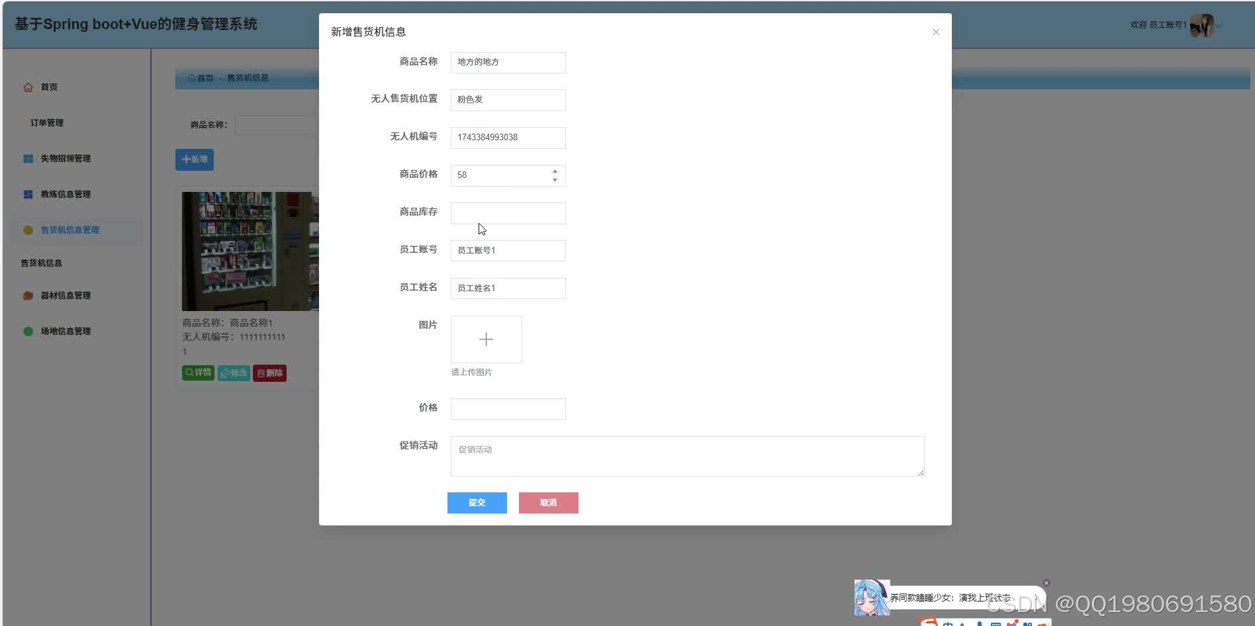Open the 订单管理 menu section

click(x=46, y=122)
